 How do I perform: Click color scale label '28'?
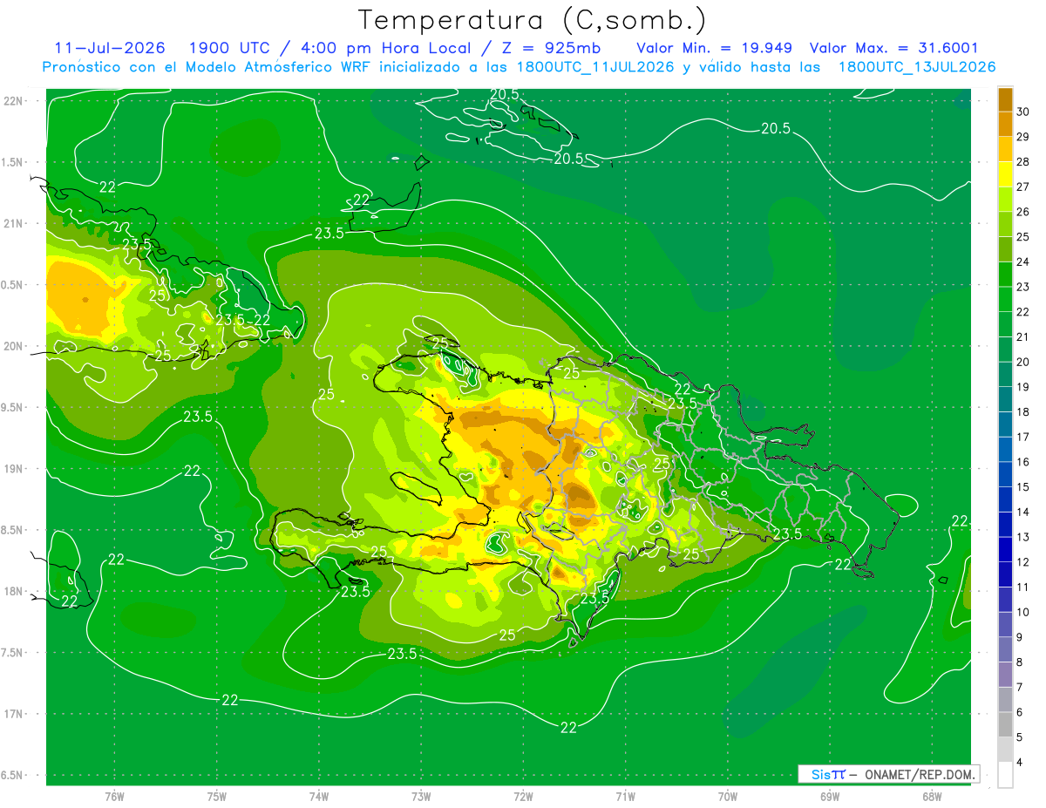[x=1024, y=162]
